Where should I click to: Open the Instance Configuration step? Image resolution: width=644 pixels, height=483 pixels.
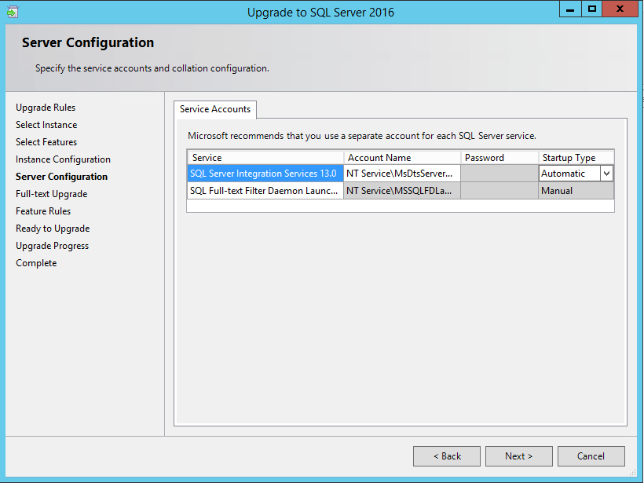coord(63,159)
